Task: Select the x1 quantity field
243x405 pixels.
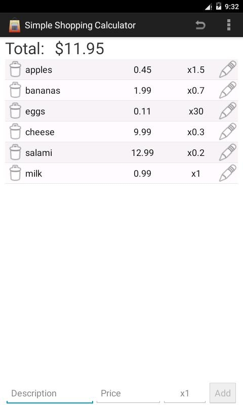Action: coord(185,393)
